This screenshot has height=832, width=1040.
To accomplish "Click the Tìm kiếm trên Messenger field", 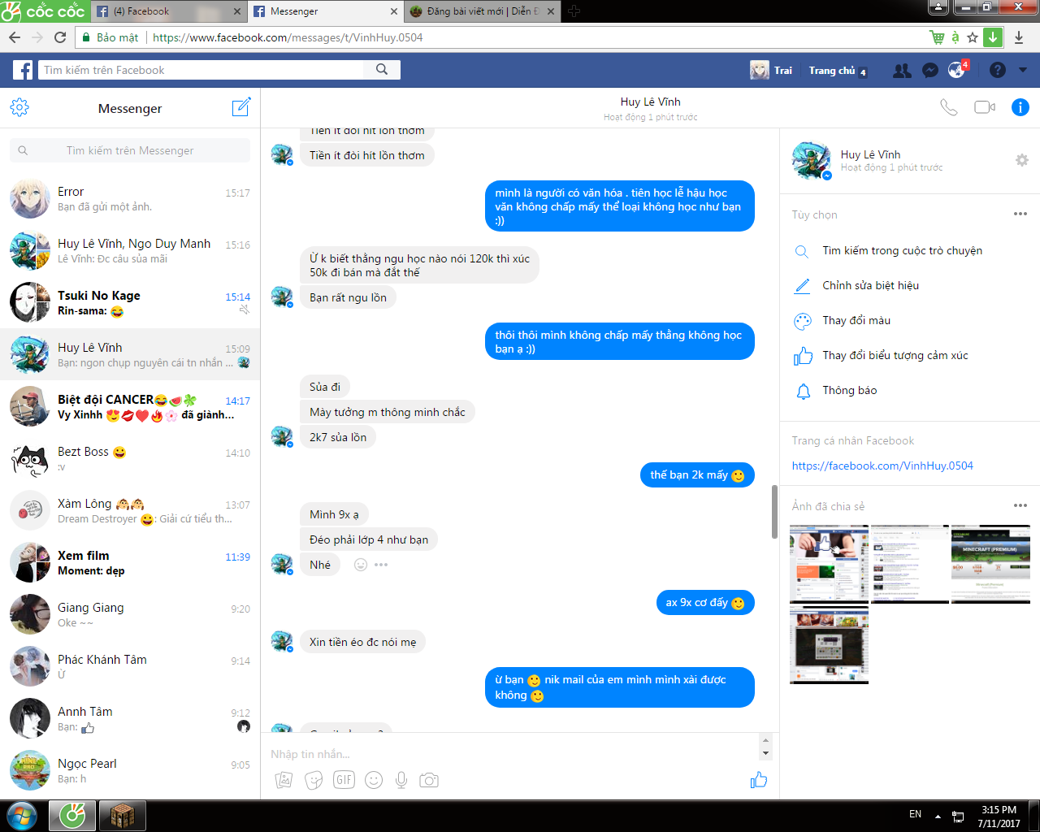I will pyautogui.click(x=130, y=150).
